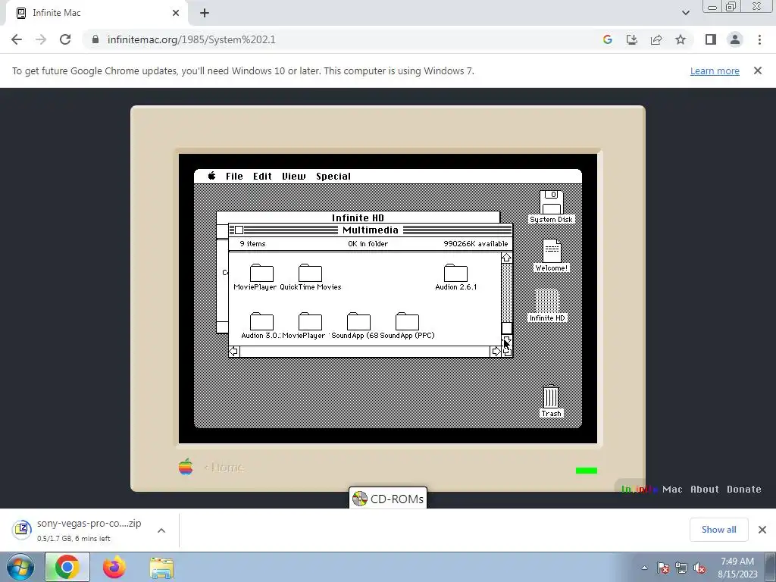This screenshot has height=582, width=776.
Task: Click the address bar URL
Action: (192, 39)
